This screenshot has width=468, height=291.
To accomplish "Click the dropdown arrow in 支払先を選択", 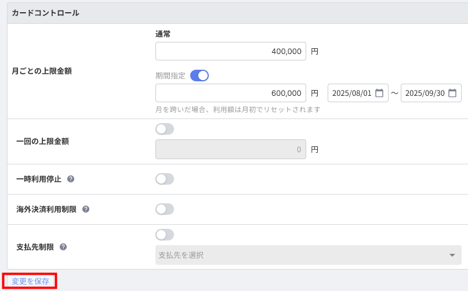I will point(452,255).
